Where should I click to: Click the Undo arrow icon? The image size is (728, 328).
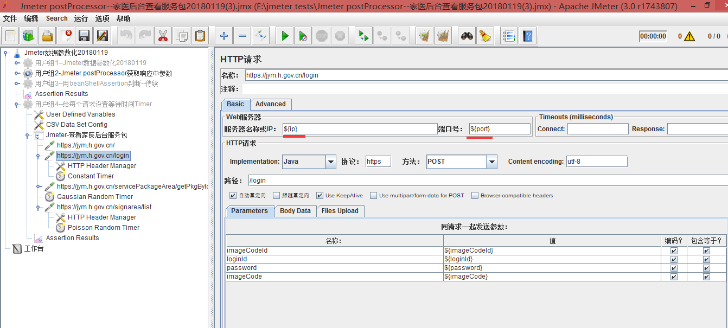[x=126, y=36]
